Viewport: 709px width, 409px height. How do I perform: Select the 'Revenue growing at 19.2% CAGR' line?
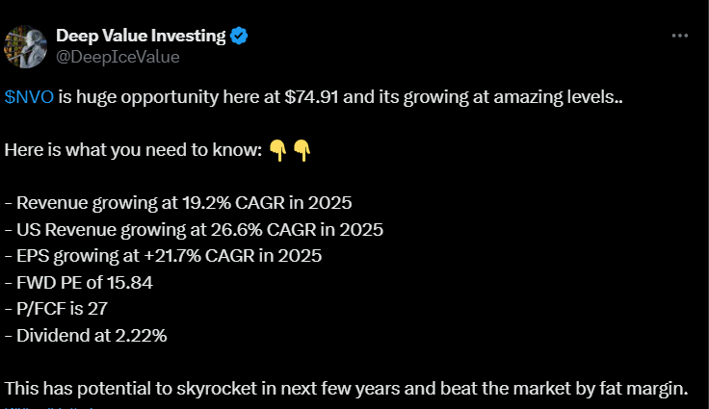point(178,203)
